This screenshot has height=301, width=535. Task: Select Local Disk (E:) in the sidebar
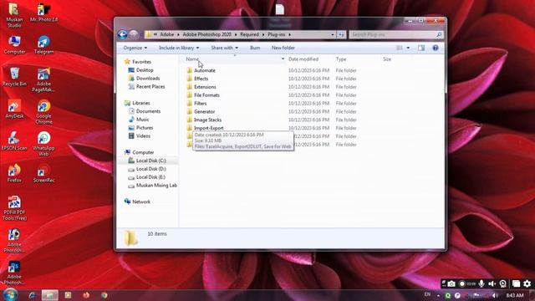click(x=150, y=177)
